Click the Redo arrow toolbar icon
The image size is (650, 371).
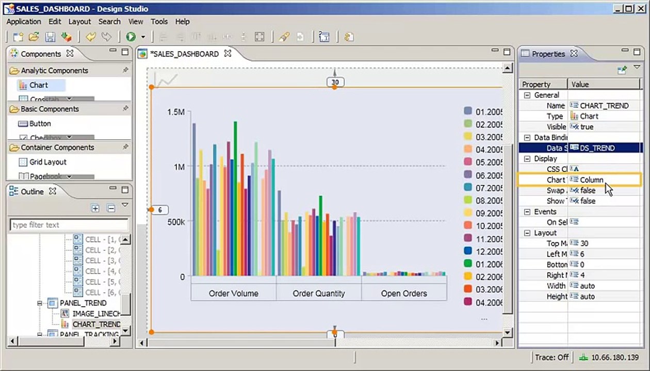click(x=107, y=37)
